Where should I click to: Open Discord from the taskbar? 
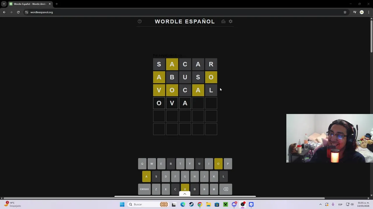point(234,204)
